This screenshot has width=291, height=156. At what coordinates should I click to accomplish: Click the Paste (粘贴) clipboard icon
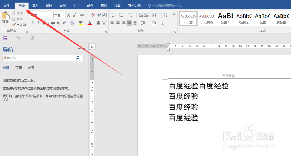tap(5, 16)
